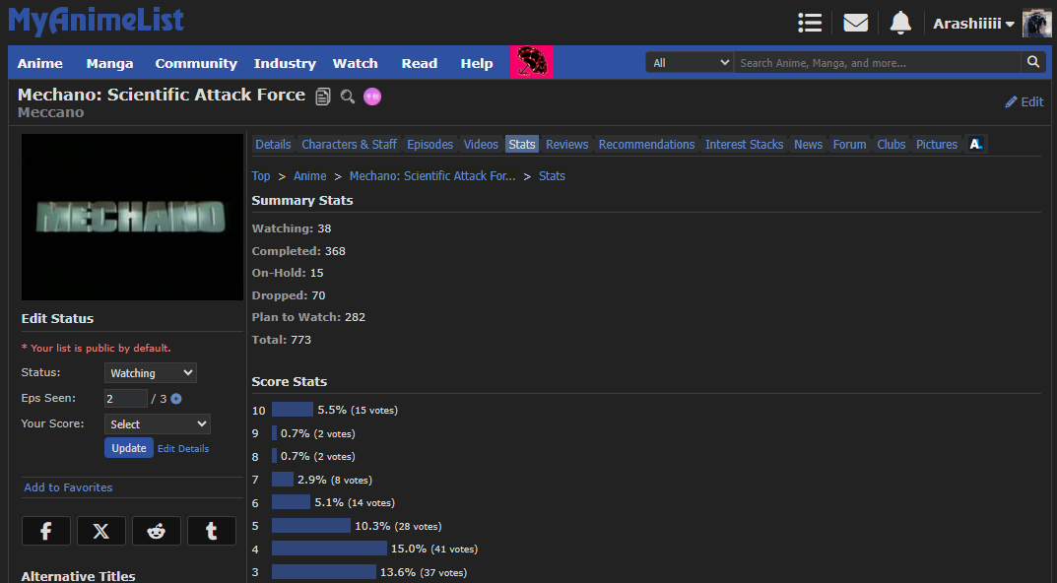Open the Arashiiiii profile dropdown
This screenshot has height=583, width=1057.
(x=973, y=24)
